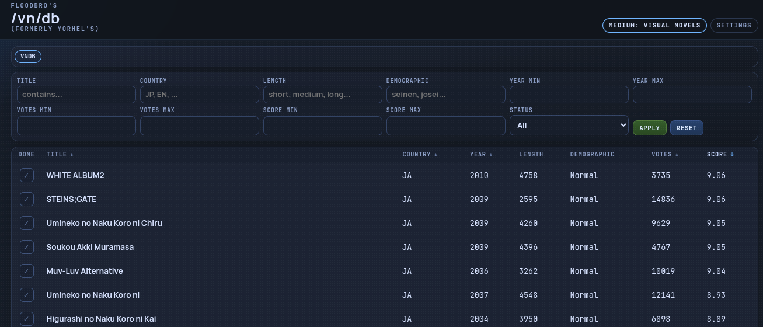Viewport: 763px width, 327px height.
Task: Select year 2004 in Higurashi row
Action: tap(479, 319)
